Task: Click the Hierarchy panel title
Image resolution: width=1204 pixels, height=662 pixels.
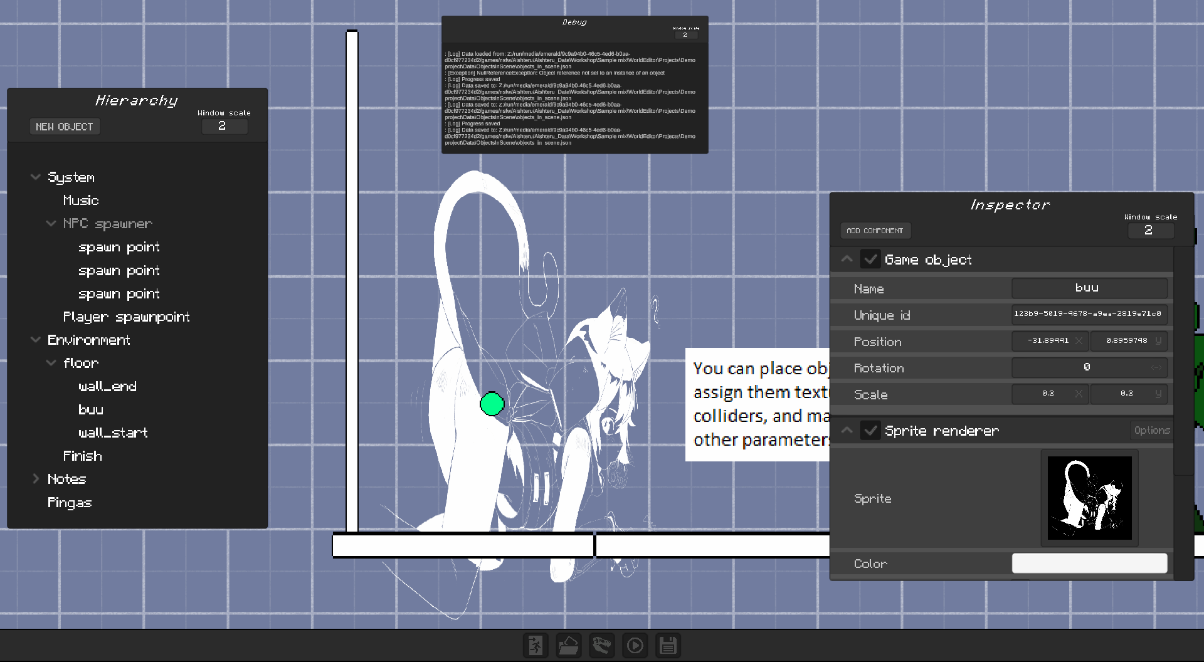Action: pos(137,101)
